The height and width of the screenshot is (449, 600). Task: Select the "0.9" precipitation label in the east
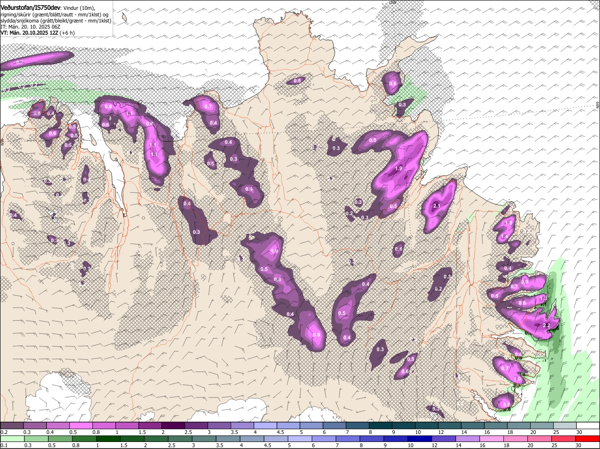coord(525,282)
